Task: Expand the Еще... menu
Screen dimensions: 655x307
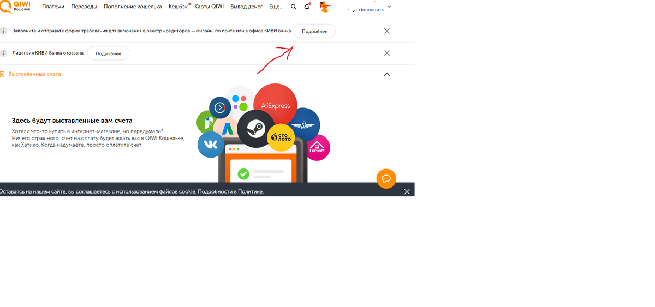Action: (x=276, y=7)
